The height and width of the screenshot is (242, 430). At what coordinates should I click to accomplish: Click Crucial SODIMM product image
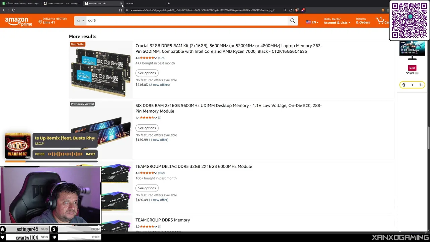tap(101, 72)
